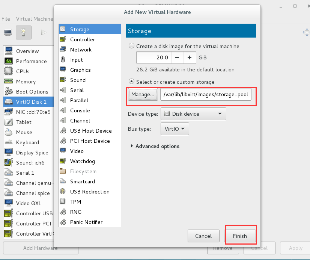
Task: Click Apply button in the background window
Action: click(296, 248)
